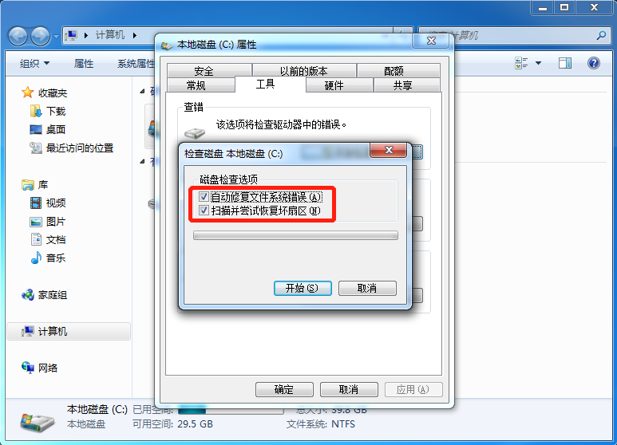Start the disk check with 开始 button

tap(303, 288)
